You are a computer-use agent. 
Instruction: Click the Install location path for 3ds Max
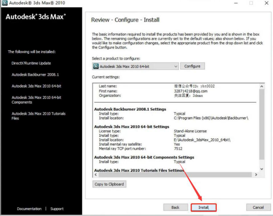[x=202, y=140]
